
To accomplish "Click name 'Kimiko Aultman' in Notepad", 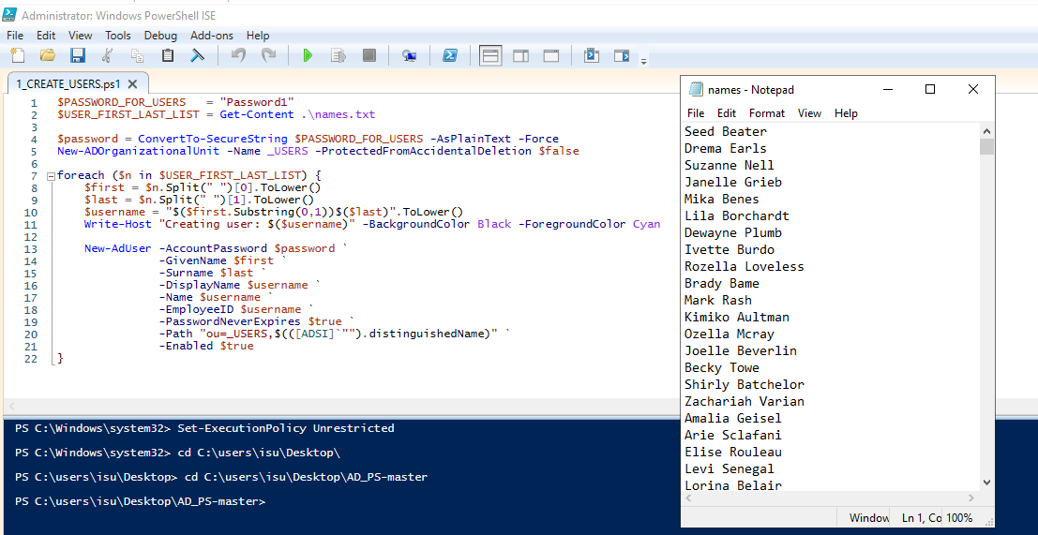I will tap(737, 318).
